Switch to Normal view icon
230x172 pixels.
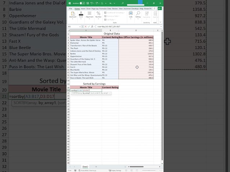pyautogui.click(x=126, y=171)
